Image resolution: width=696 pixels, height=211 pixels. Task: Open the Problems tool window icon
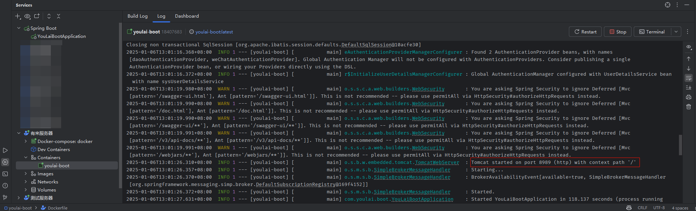(5, 186)
